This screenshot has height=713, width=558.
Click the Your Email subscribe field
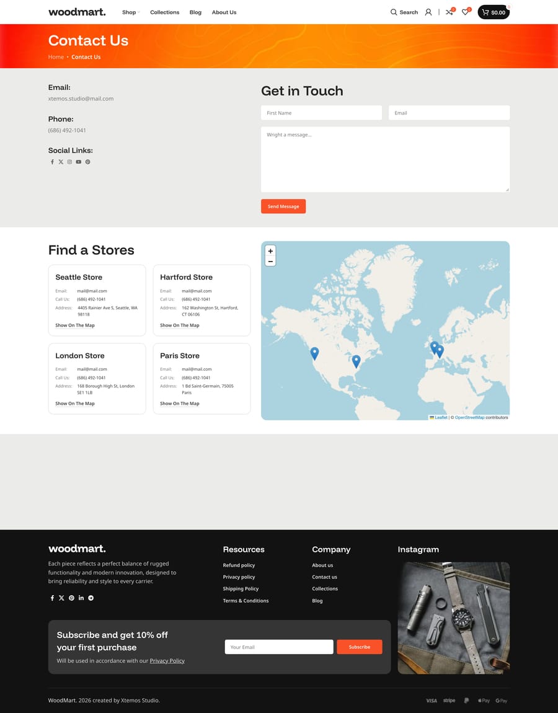coord(279,647)
